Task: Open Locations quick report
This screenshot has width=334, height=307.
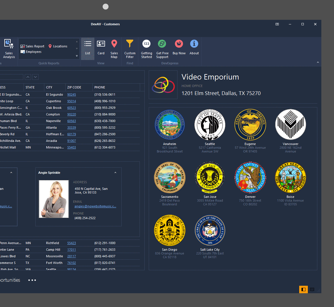Action: (x=58, y=46)
